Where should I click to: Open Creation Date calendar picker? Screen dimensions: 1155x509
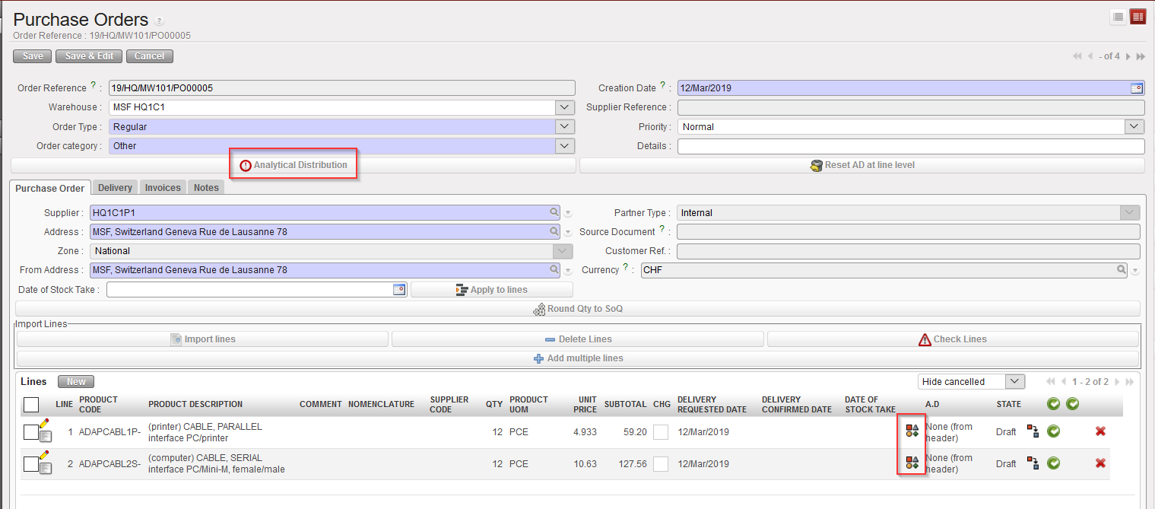pyautogui.click(x=1136, y=88)
